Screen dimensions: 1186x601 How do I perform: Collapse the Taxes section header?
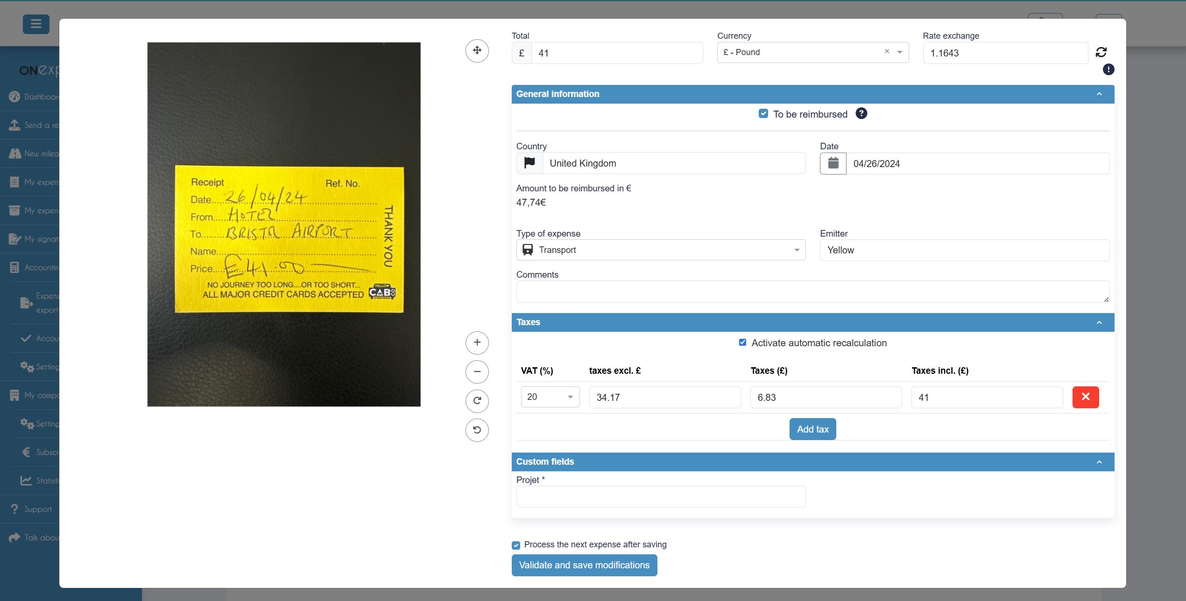(x=1099, y=322)
